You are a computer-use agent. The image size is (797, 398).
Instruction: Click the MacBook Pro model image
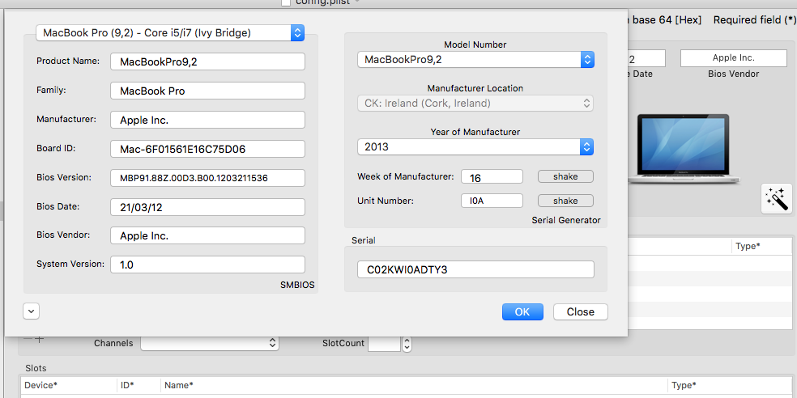pos(684,149)
